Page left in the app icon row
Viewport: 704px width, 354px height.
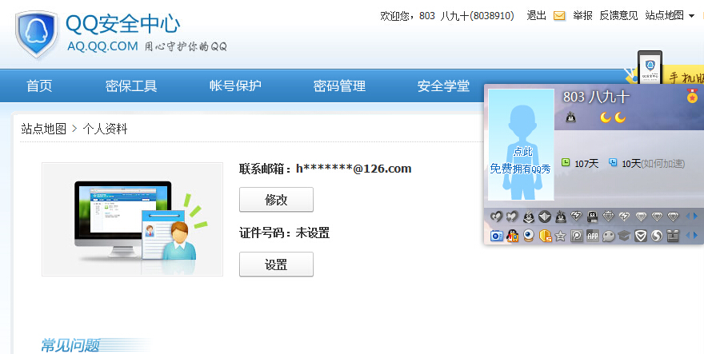pyautogui.click(x=687, y=235)
